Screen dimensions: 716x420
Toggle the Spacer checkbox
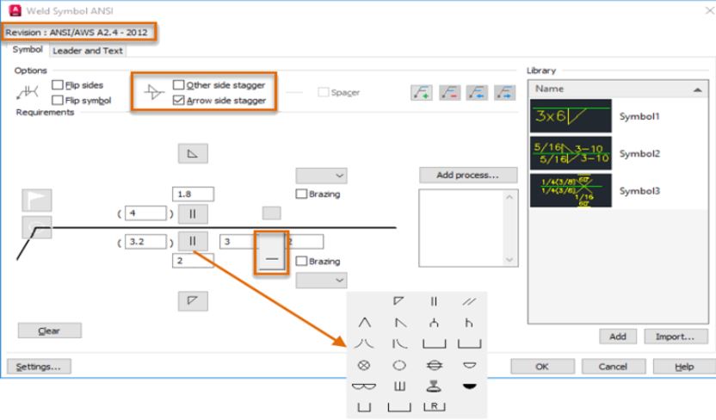tap(324, 92)
